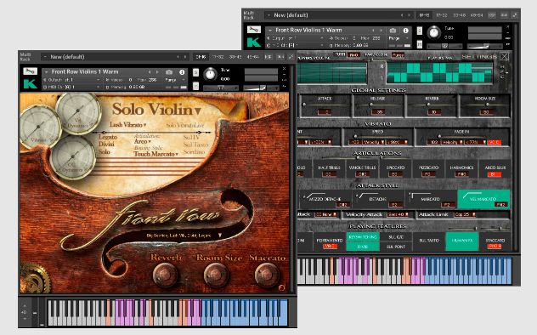Open the info icon in front instrument header
Screen dimensions: 537x335
click(182, 72)
